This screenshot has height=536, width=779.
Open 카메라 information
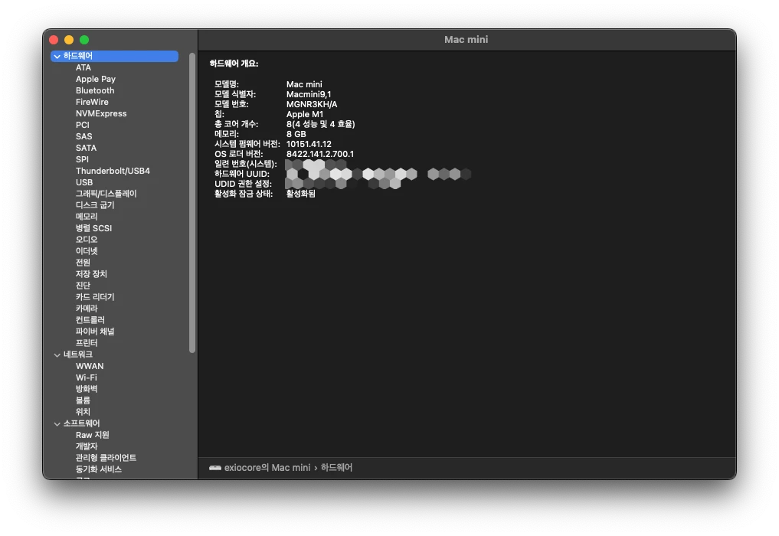click(87, 308)
